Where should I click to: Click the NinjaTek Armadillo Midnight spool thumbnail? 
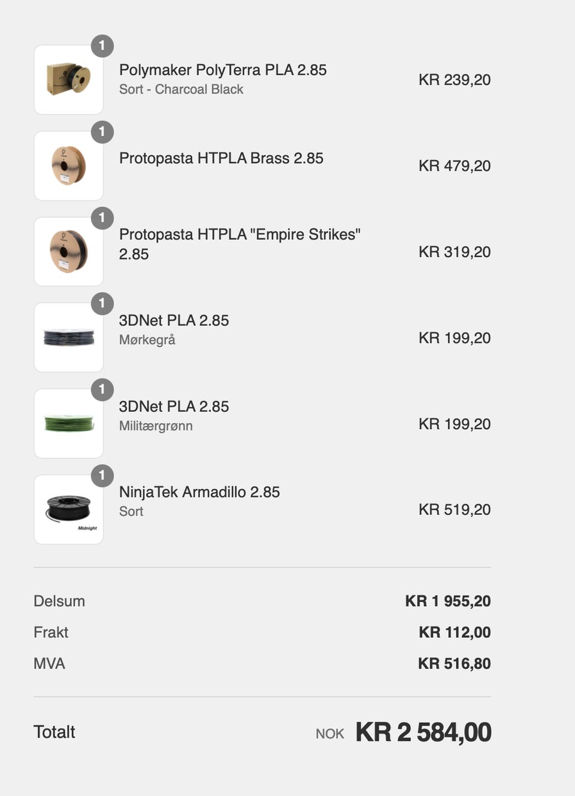click(68, 509)
